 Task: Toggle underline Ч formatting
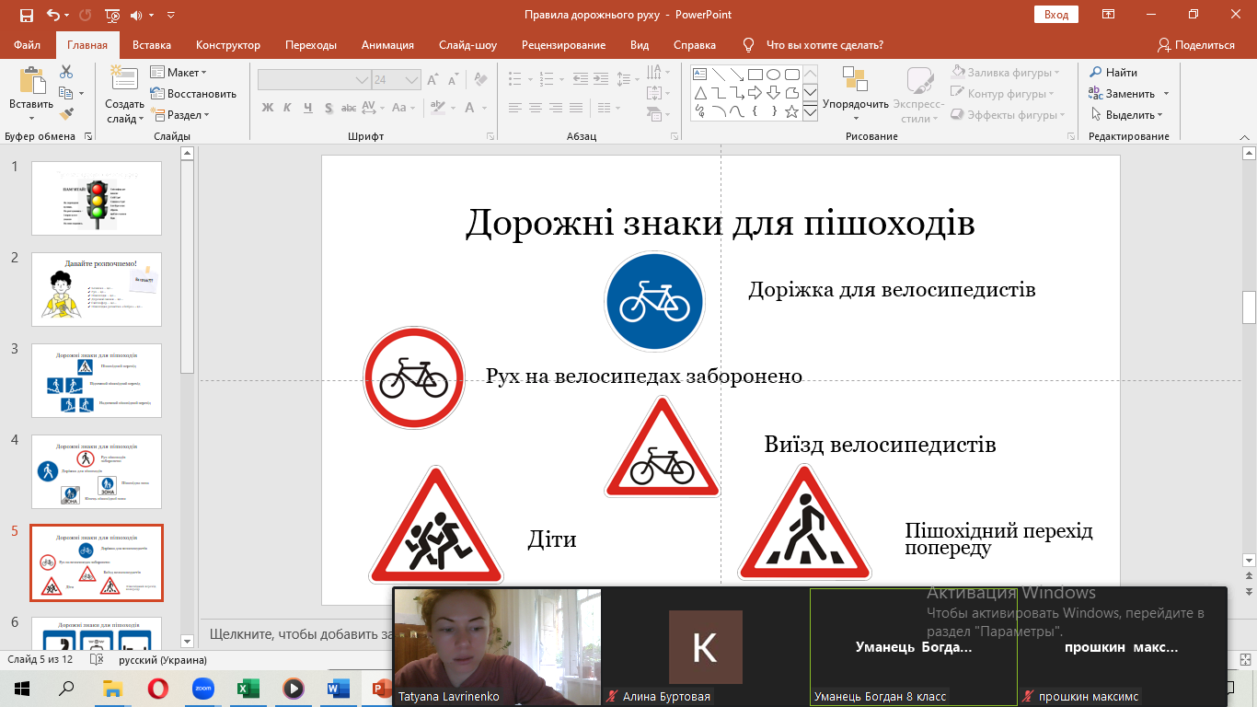(x=307, y=107)
